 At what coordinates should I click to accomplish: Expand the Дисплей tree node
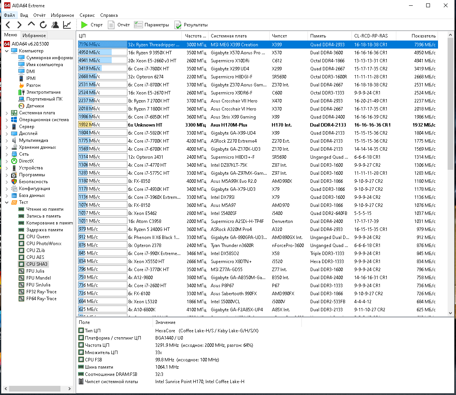[x=7, y=133]
